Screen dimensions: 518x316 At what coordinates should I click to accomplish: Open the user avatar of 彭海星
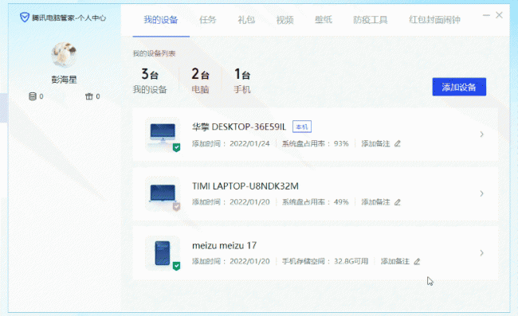tap(64, 54)
